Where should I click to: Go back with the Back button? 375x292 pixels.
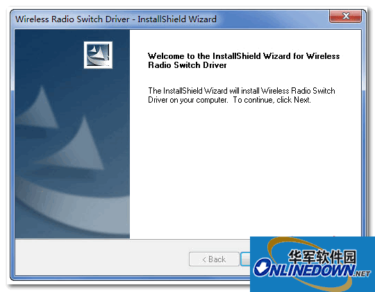click(214, 259)
